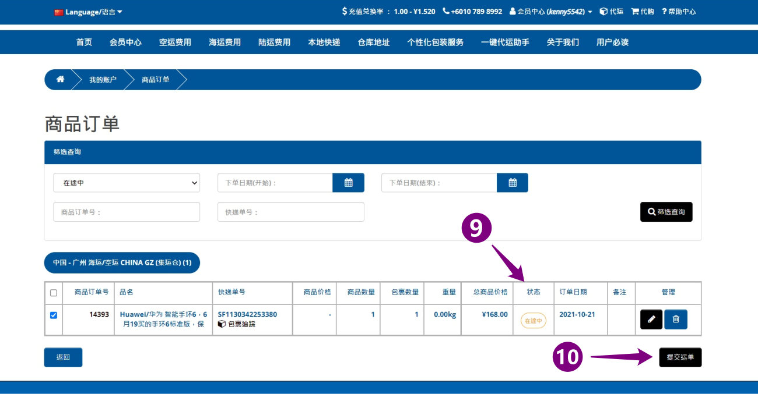The width and height of the screenshot is (758, 394).
Task: Open 仓库地址 navigation menu item
Action: click(x=373, y=42)
